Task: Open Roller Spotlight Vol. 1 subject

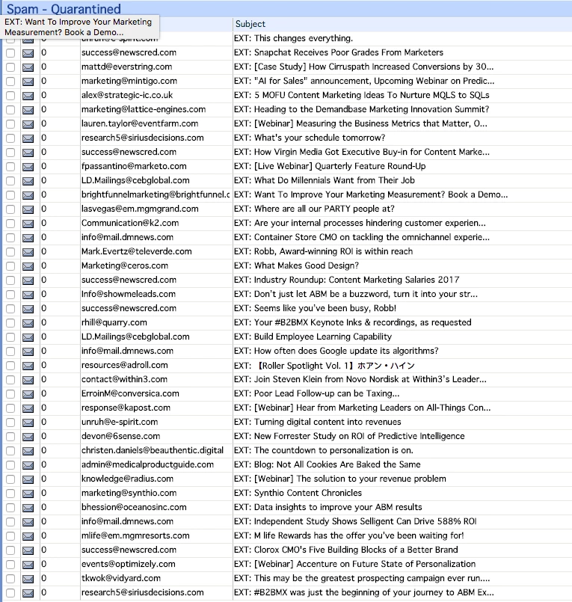Action: [x=325, y=365]
